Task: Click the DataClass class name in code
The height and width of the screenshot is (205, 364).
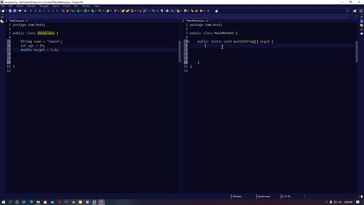Action: (45, 33)
